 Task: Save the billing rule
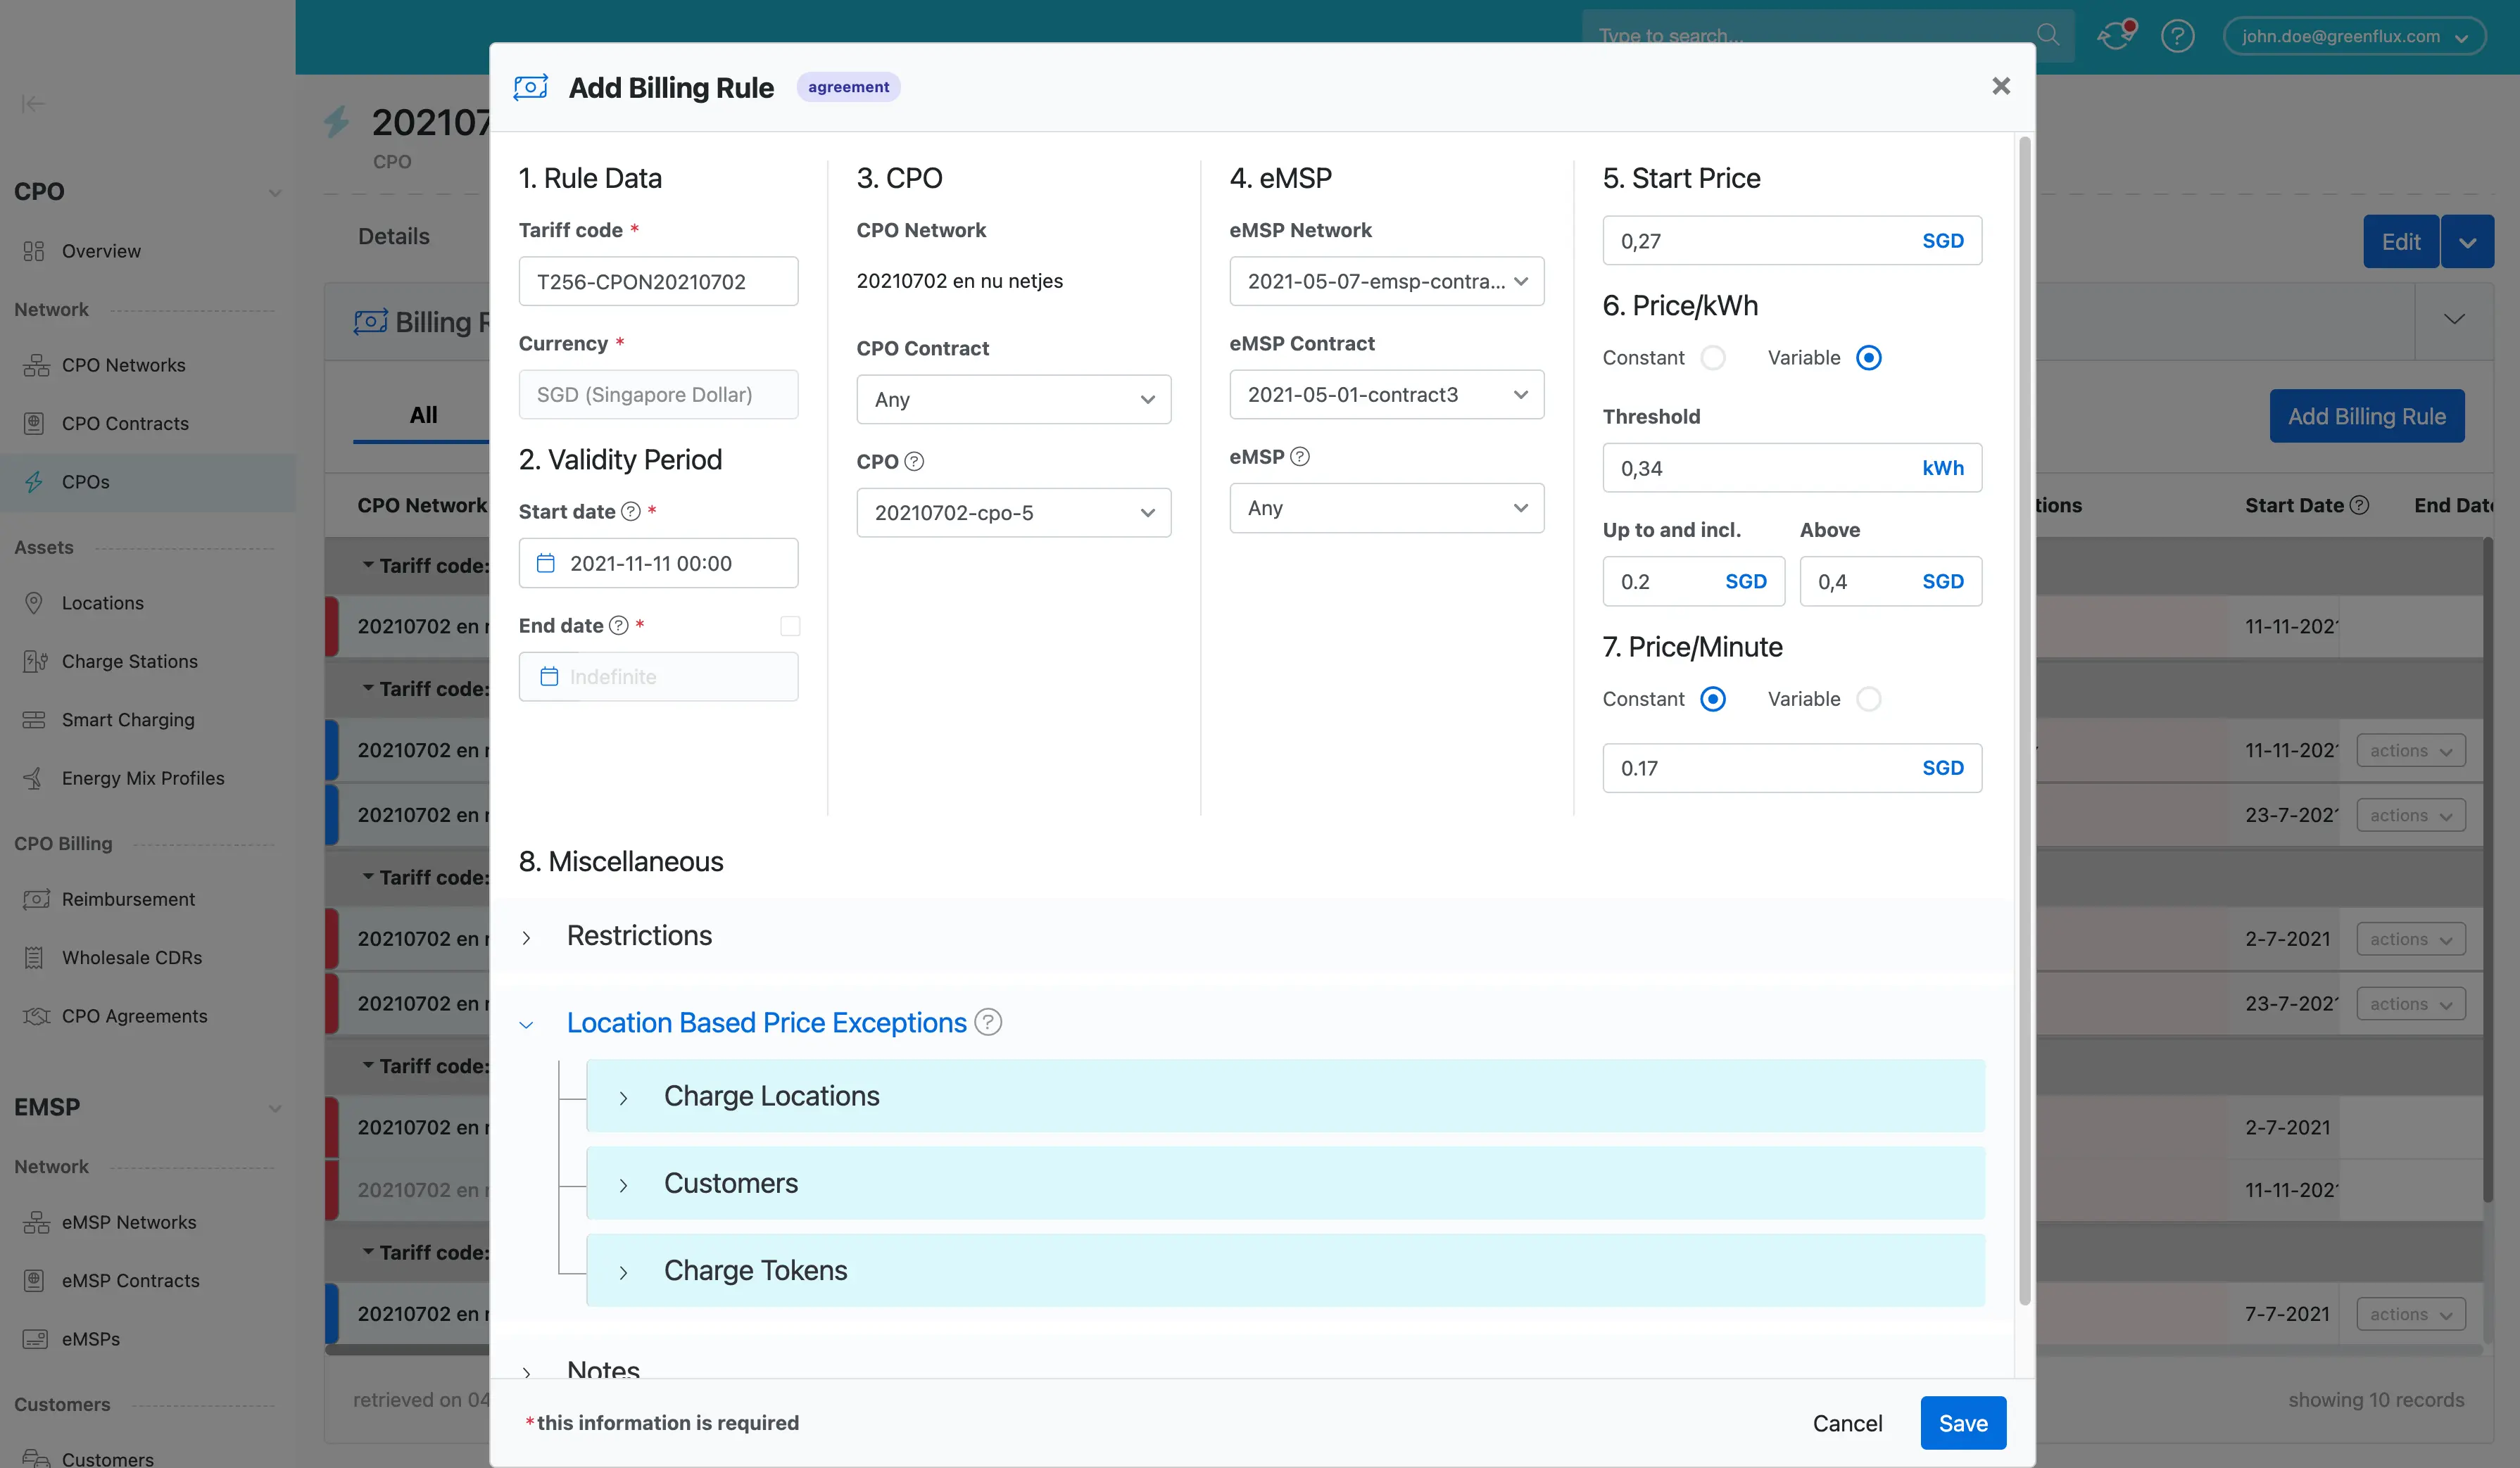(1963, 1422)
